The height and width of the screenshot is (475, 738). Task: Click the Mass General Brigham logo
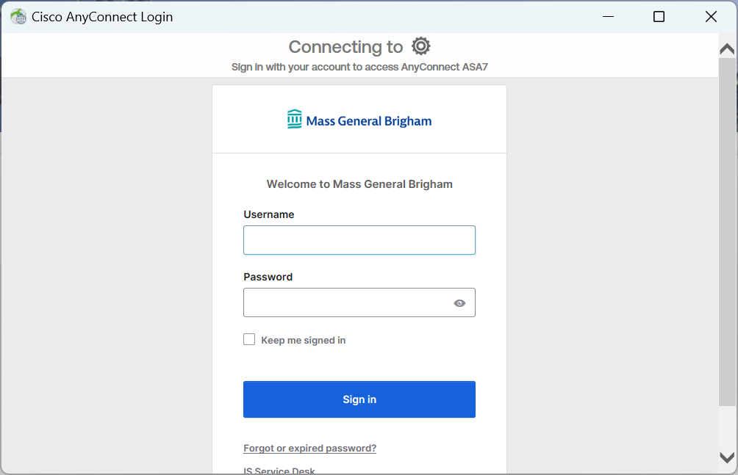[x=359, y=120]
